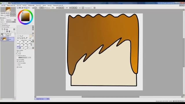This screenshot has width=185, height=104.
Task: Choose the rectangular selection tool
Action: (18, 36)
